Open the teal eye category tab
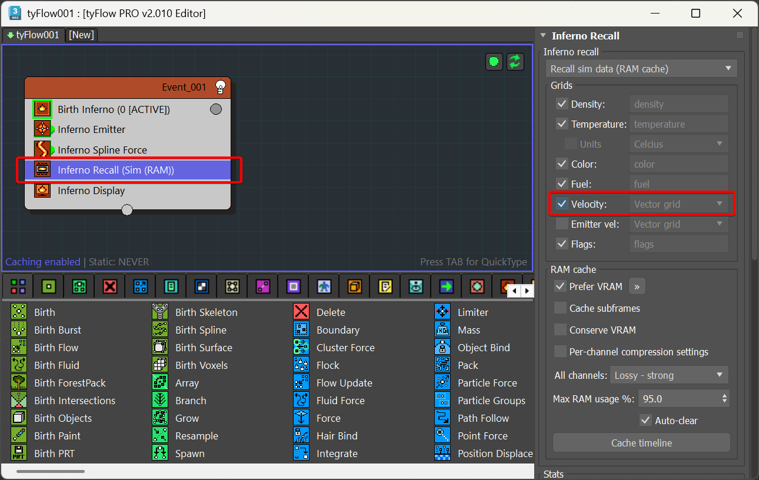The width and height of the screenshot is (759, 480). pos(416,286)
